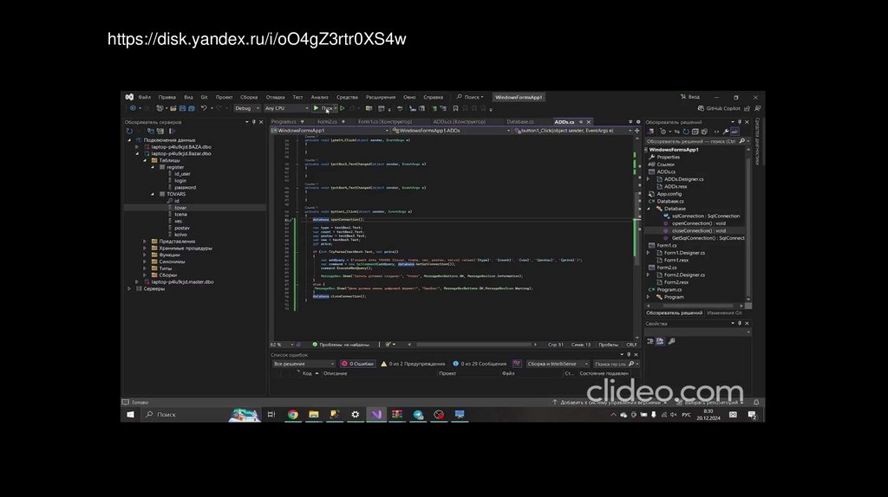888x497 pixels.
Task: Open Telegram from the taskbar
Action: tap(418, 415)
